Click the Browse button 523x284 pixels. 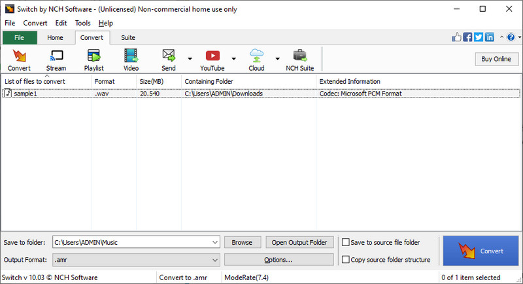coord(242,242)
